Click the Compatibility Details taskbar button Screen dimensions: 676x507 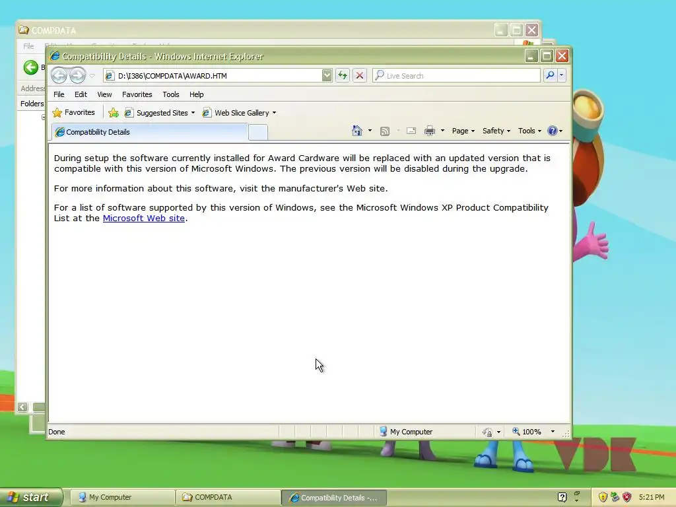(333, 498)
